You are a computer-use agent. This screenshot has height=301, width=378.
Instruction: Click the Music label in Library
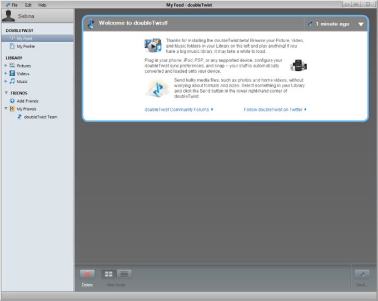click(x=22, y=82)
